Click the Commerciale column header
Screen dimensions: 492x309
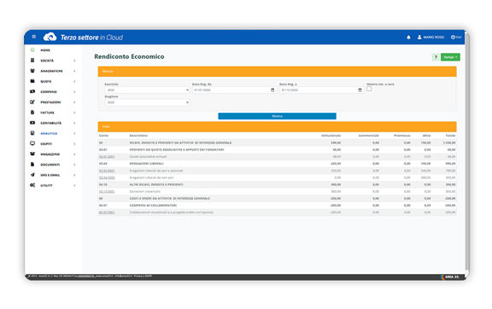(x=369, y=136)
